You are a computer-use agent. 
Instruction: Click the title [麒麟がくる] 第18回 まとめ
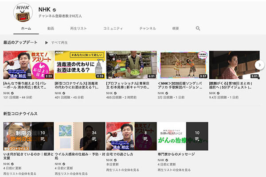231,85
